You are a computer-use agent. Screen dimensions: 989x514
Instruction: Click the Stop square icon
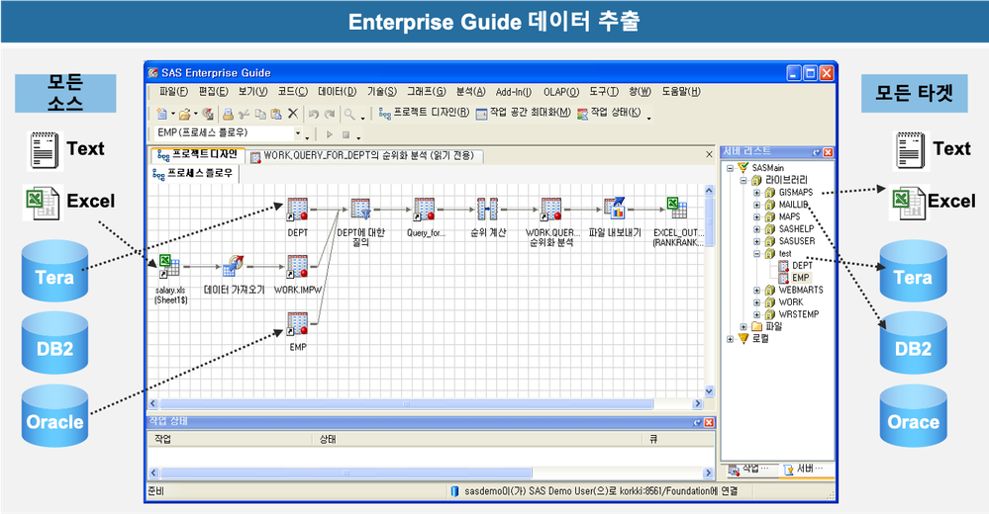[x=346, y=134]
